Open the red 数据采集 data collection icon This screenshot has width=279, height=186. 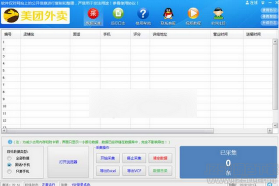pyautogui.click(x=93, y=17)
